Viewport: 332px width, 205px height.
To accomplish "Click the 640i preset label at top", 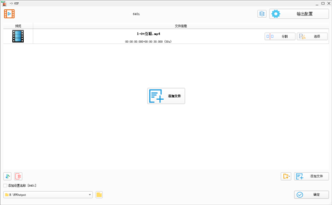I will [136, 14].
